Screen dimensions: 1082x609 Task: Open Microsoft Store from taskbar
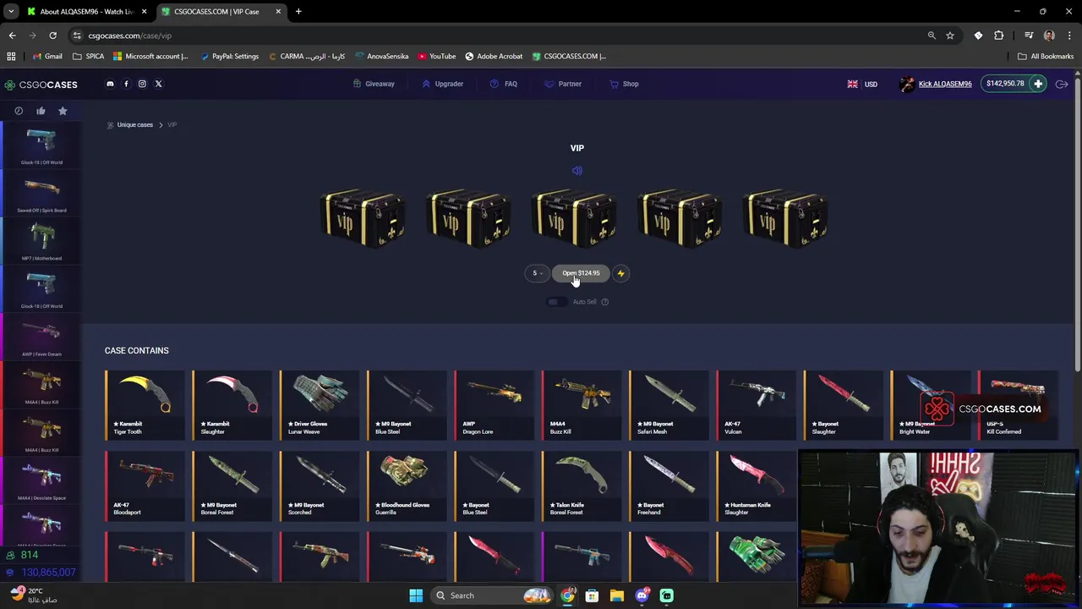tap(592, 595)
